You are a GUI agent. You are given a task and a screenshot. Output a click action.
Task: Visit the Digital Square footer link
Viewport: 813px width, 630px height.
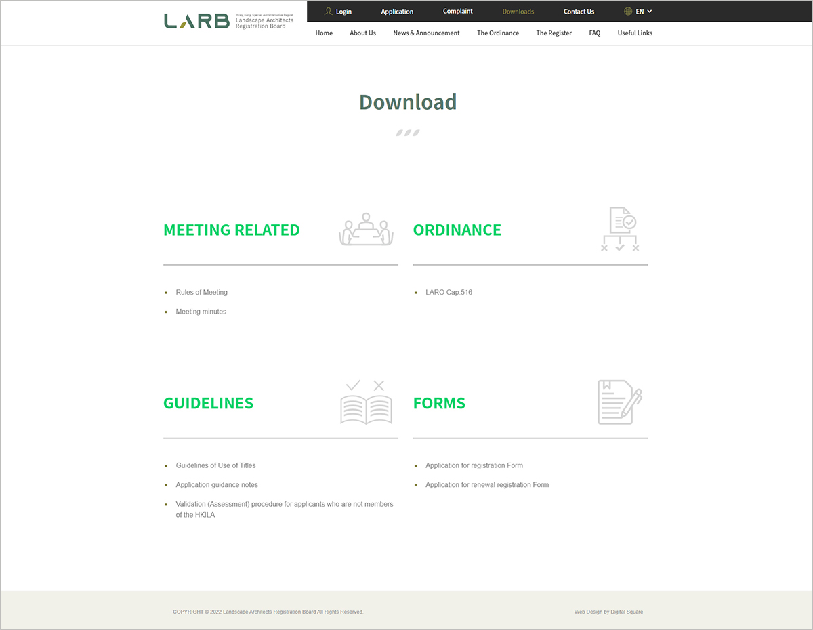click(x=627, y=612)
